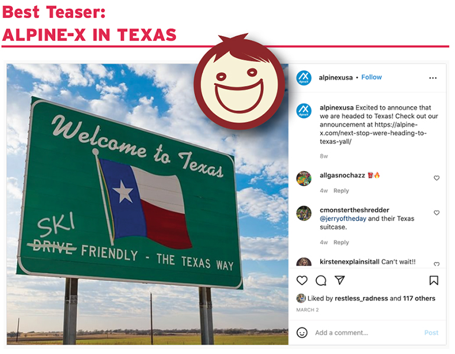Reply to cmonstertheshredder comment
455x354 pixels.
point(341,242)
